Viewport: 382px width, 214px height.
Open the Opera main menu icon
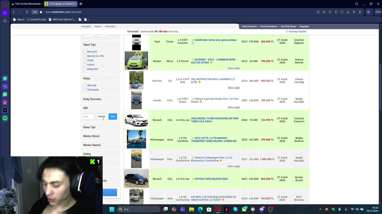(5, 4)
